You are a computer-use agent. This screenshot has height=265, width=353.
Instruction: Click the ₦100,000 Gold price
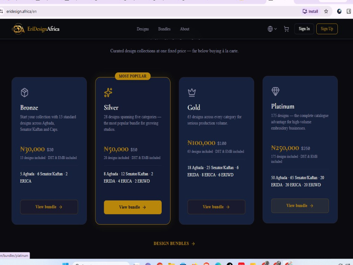point(202,143)
